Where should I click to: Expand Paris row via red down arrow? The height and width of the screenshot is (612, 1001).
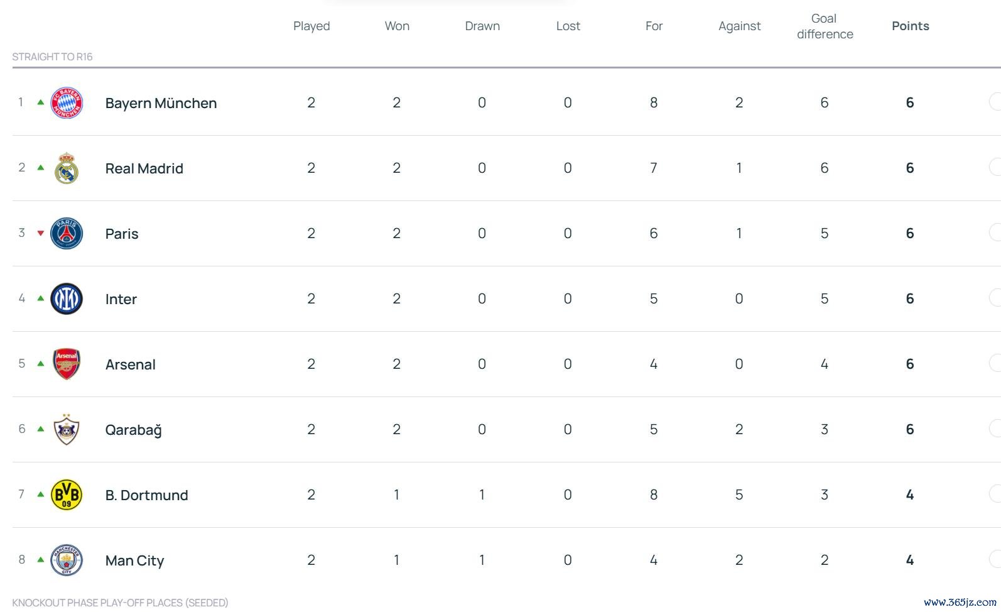(x=41, y=233)
